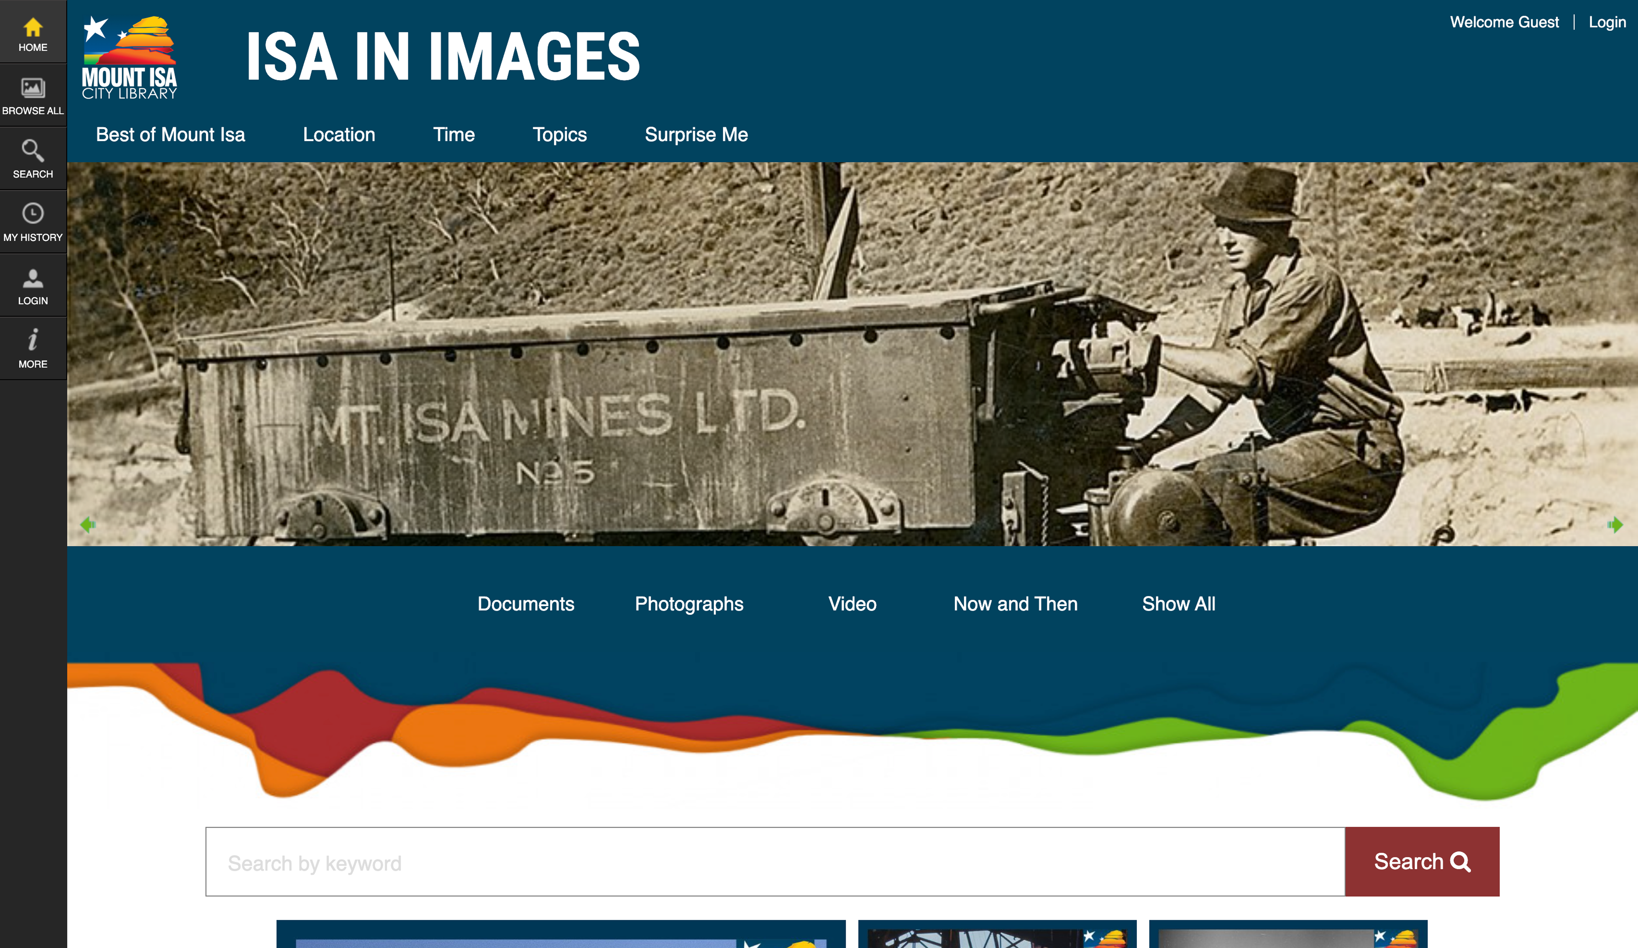The width and height of the screenshot is (1638, 948).
Task: Show previous slide with green left arrow
Action: pyautogui.click(x=88, y=525)
